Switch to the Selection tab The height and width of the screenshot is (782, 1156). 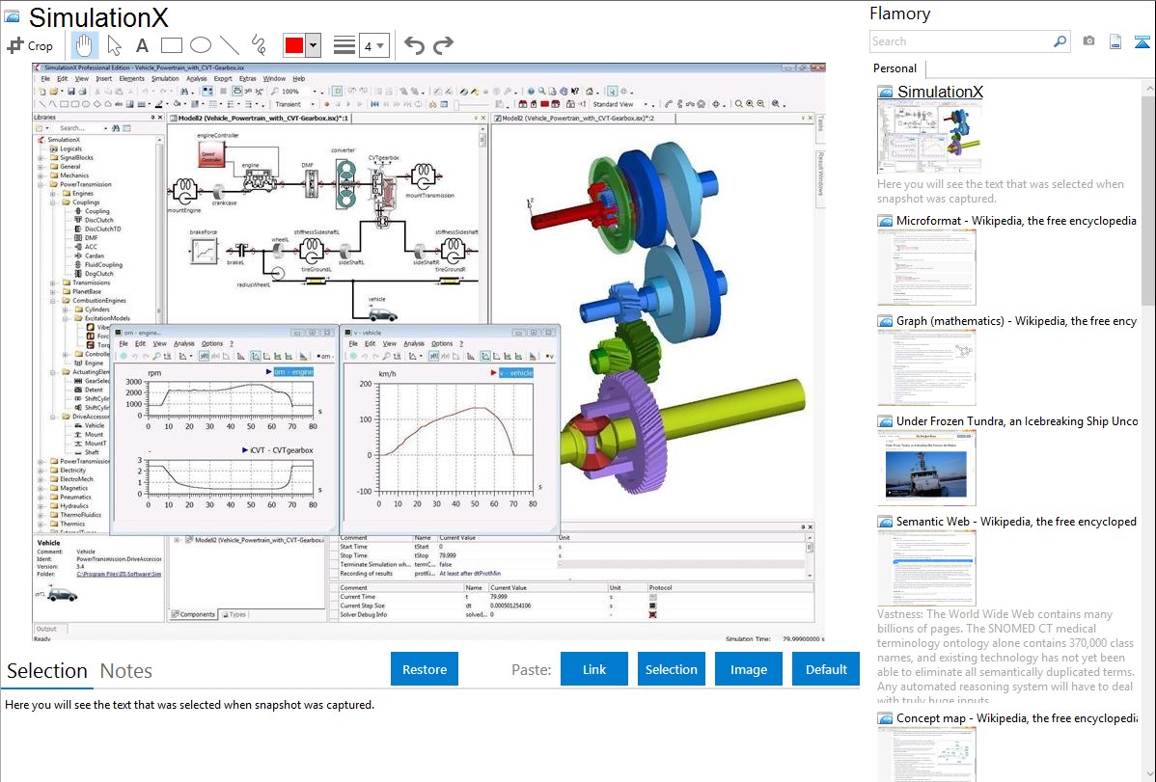[x=47, y=671]
